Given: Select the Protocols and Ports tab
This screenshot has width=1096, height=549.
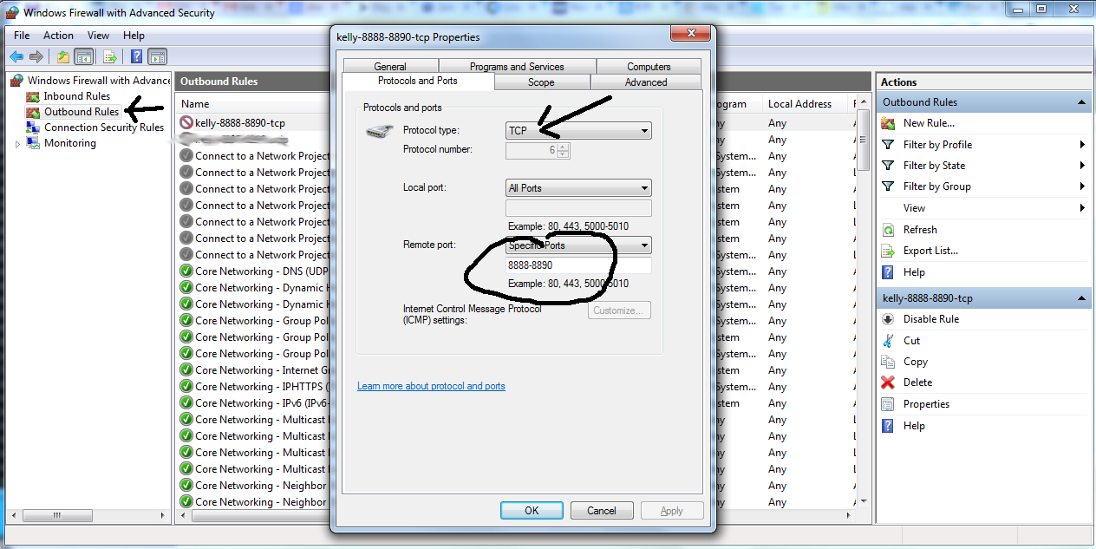Looking at the screenshot, I should tap(418, 81).
